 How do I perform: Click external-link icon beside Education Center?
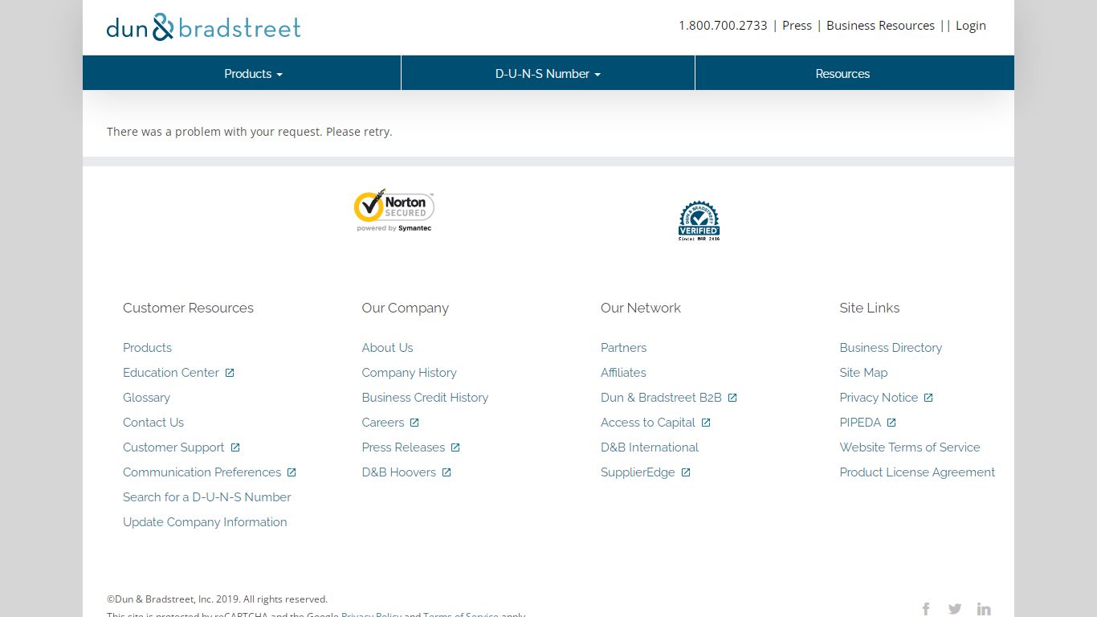click(230, 373)
